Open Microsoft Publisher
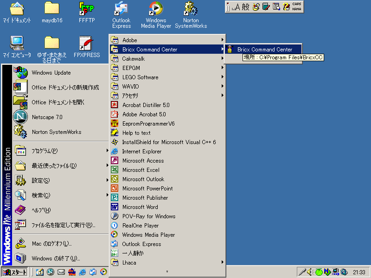Viewport: 371px width, 278px height. [167, 198]
